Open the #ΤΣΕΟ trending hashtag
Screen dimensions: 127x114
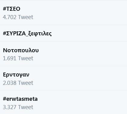(x=12, y=9)
